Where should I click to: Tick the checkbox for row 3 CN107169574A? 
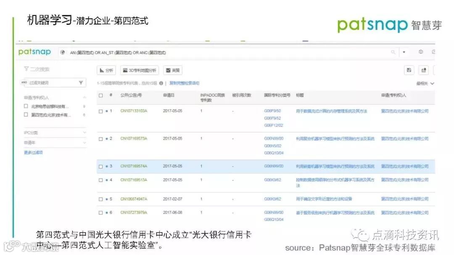point(101,167)
